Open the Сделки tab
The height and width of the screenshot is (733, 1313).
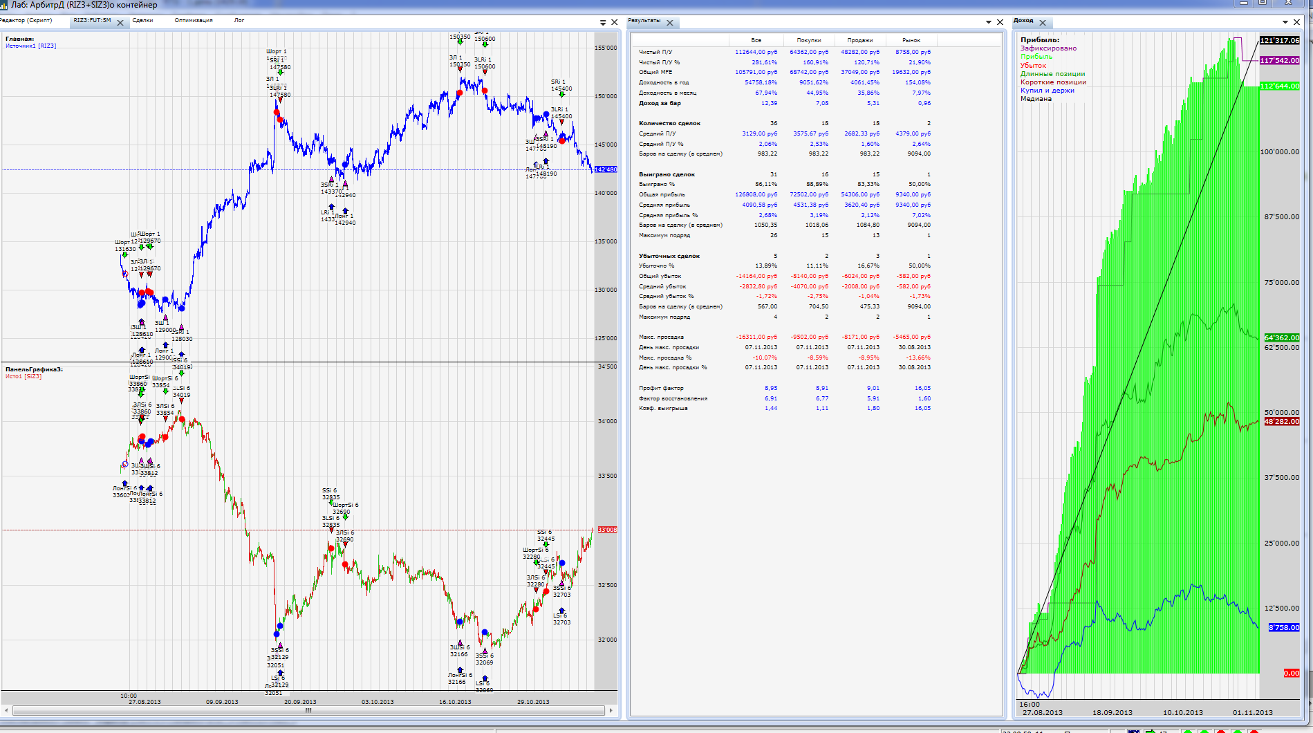coord(142,21)
